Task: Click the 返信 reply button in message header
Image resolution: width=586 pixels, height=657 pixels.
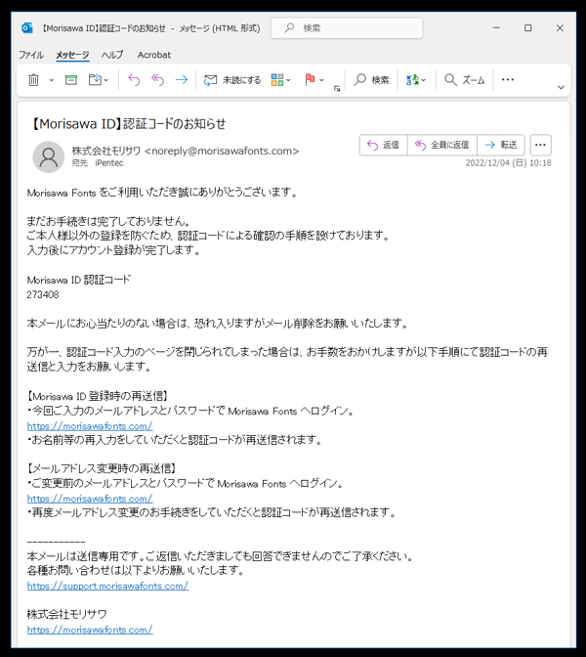Action: [383, 145]
